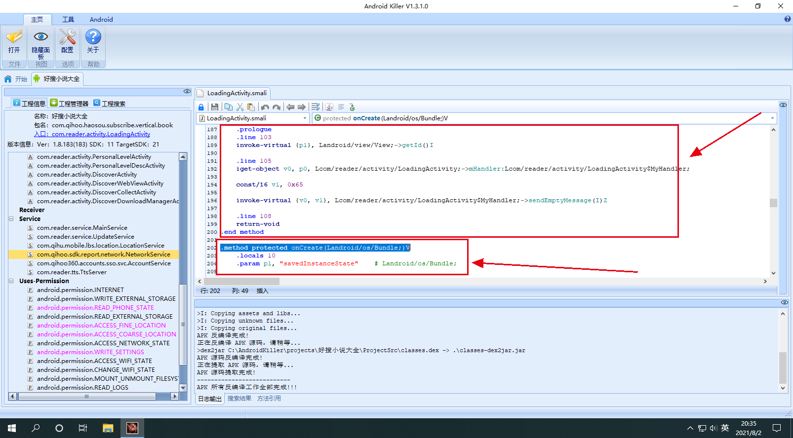Click Android Killer taskbar icon
This screenshot has height=438, width=793.
pyautogui.click(x=132, y=428)
